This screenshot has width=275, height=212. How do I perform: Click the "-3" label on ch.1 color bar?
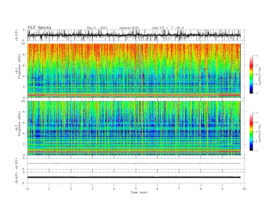click(x=256, y=56)
